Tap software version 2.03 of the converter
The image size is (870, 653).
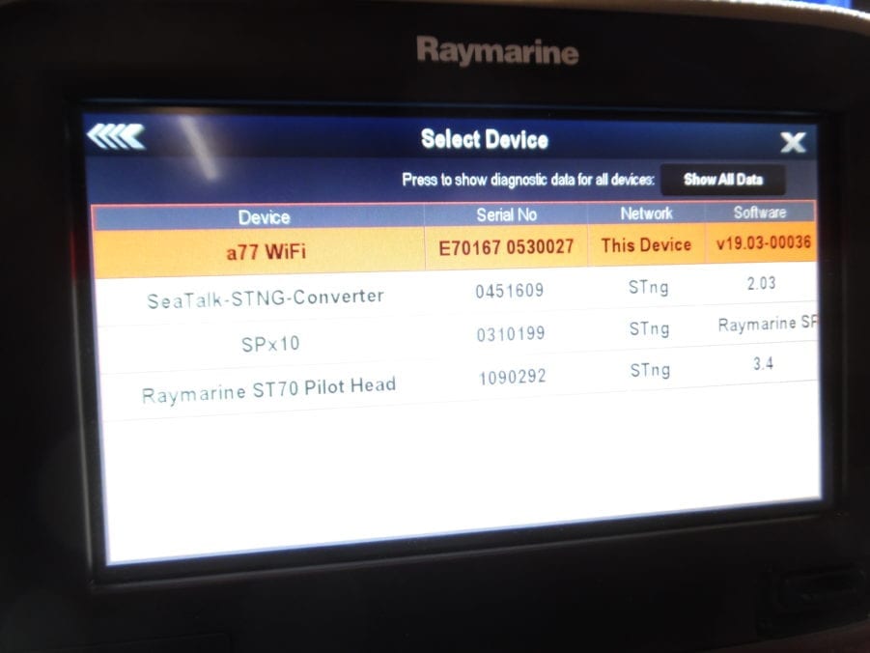(762, 285)
